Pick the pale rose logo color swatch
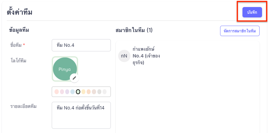This screenshot has width=270, height=133. pos(62,92)
